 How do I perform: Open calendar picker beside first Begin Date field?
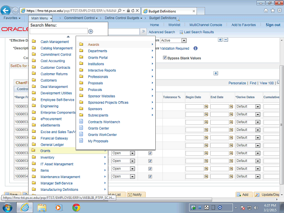pyautogui.click(x=206, y=106)
